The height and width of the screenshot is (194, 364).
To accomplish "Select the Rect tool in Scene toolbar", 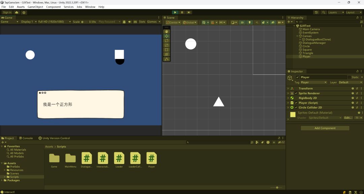I will 166,50.
